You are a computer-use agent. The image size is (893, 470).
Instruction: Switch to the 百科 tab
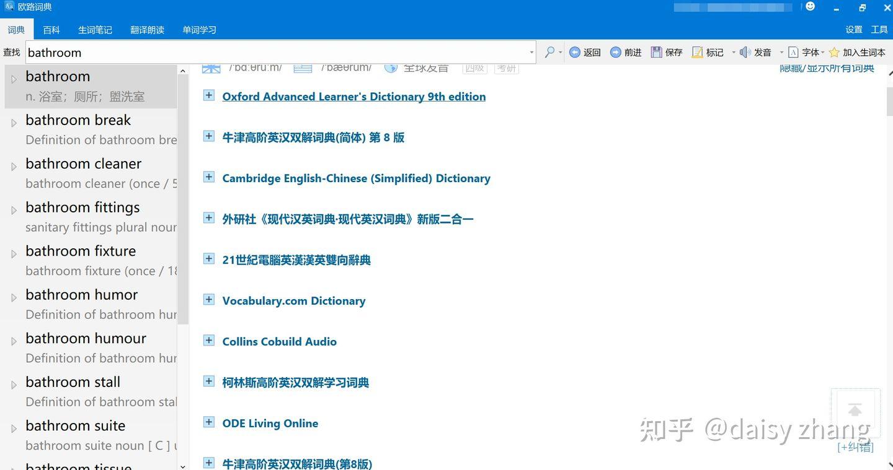point(51,30)
